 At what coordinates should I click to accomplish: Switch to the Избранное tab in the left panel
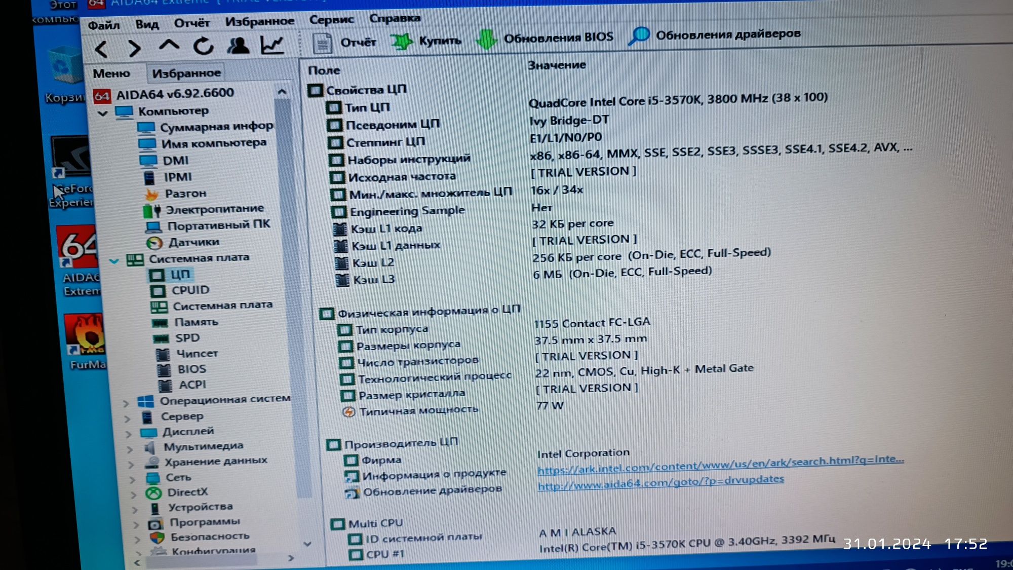(186, 73)
